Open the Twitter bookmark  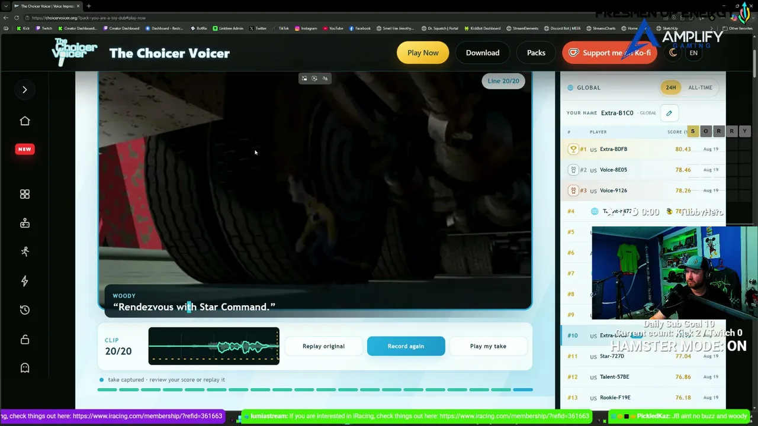coord(258,28)
